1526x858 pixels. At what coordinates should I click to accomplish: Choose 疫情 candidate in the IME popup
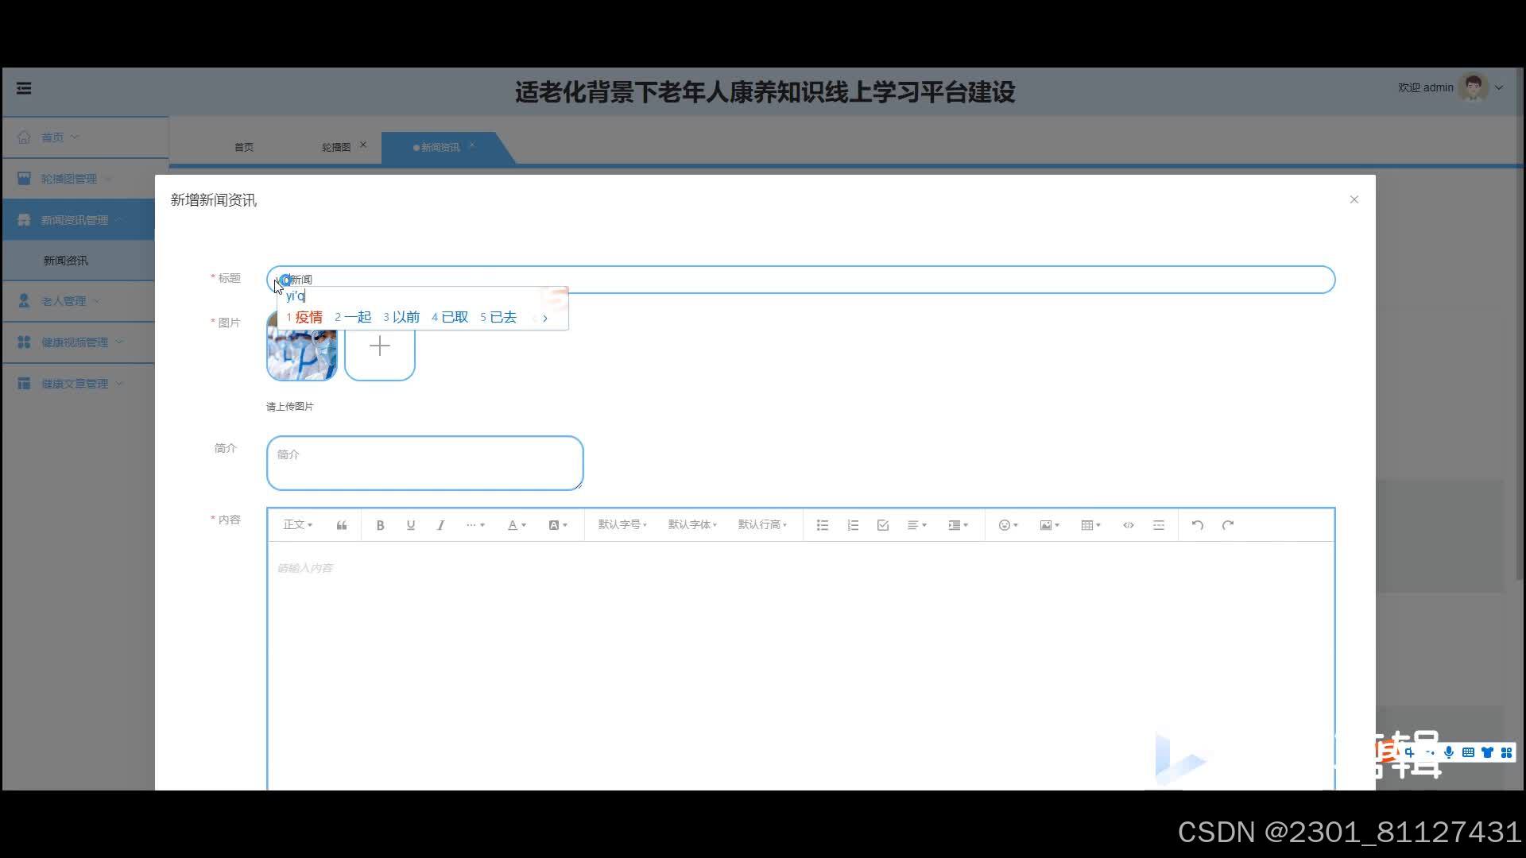tap(308, 317)
